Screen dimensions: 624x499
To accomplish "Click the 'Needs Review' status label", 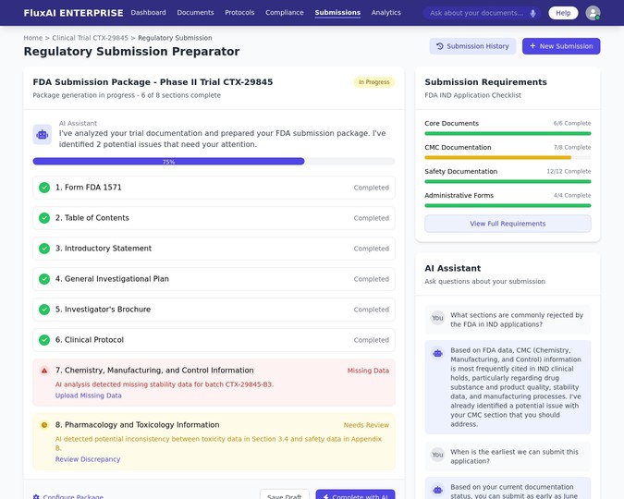I will coord(366,425).
